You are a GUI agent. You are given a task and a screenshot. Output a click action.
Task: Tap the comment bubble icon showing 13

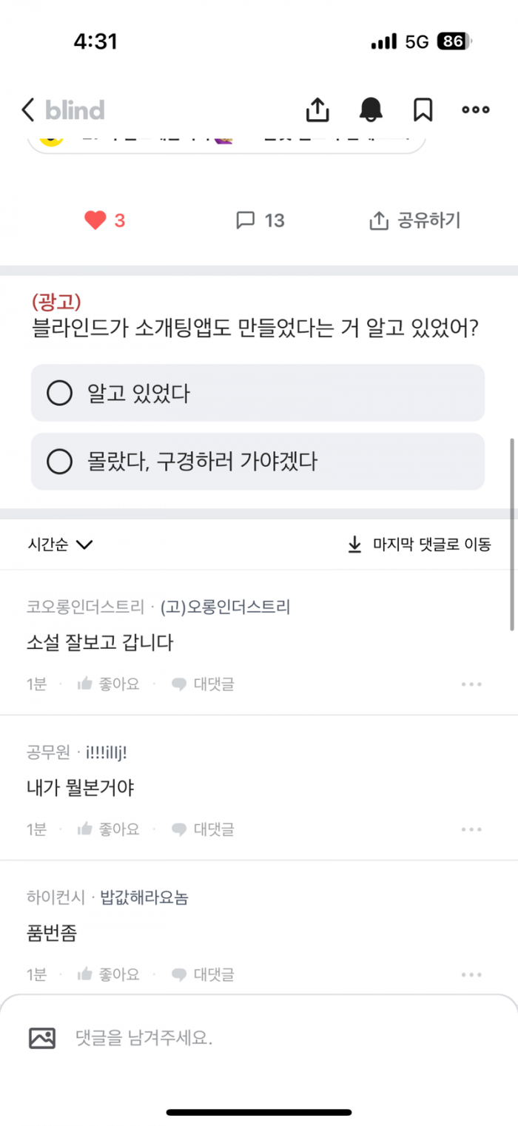click(x=245, y=220)
